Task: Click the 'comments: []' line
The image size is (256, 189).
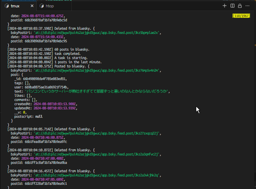Action: tap(25, 100)
